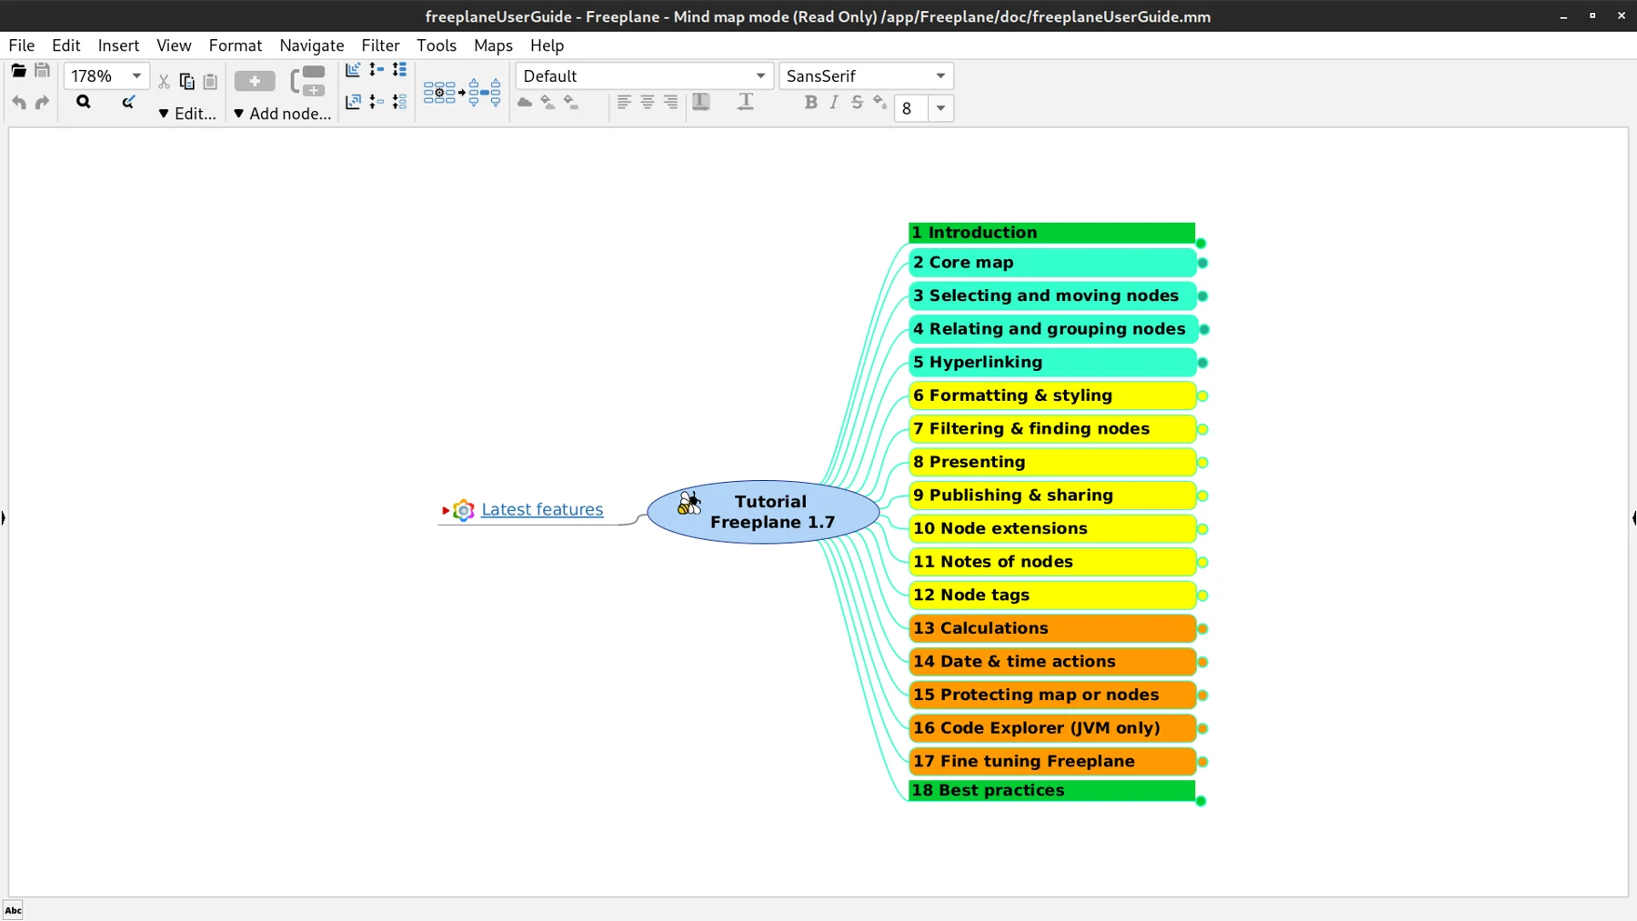Follow the Latest features link

[x=542, y=509]
